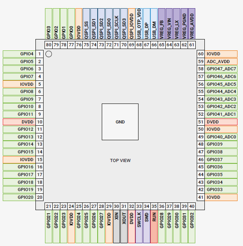Select the red DVDD label at pin 10
Viewport: 243px width, 246px height.
coord(19,122)
